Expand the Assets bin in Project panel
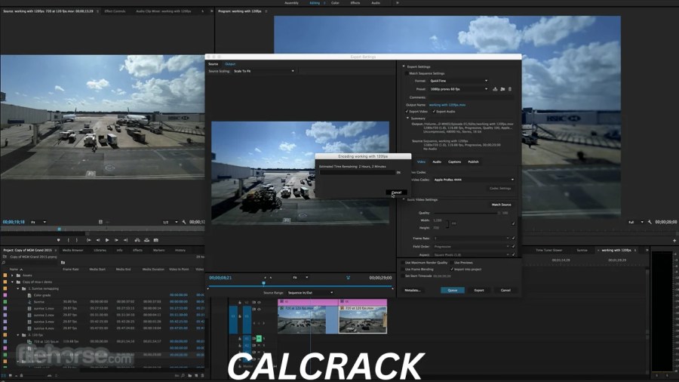 [x=12, y=276]
